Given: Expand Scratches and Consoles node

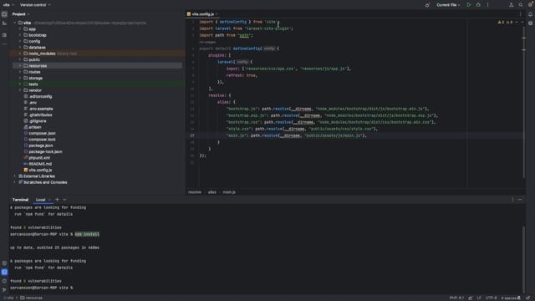Looking at the screenshot, I should coord(15,182).
